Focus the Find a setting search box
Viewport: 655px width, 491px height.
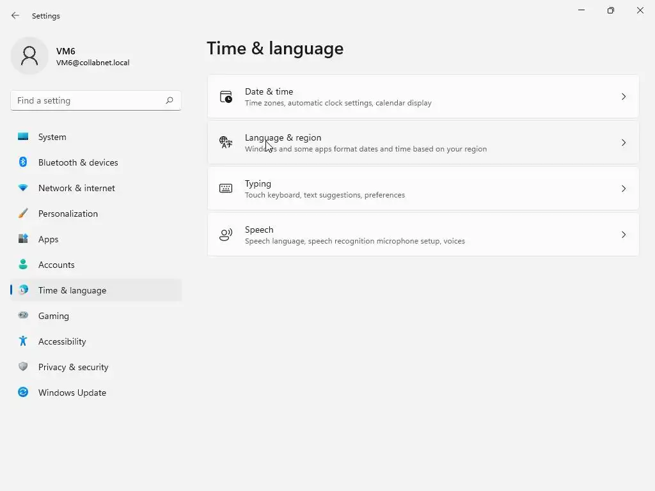point(90,100)
